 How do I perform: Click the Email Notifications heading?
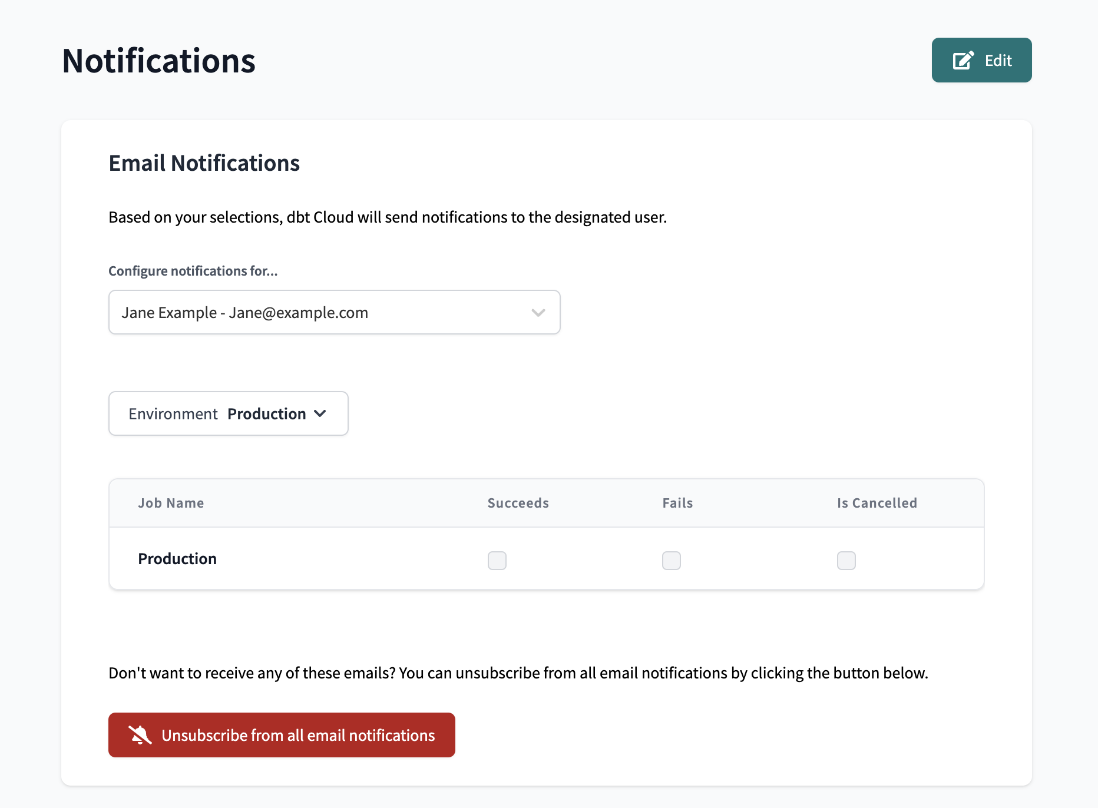(204, 163)
